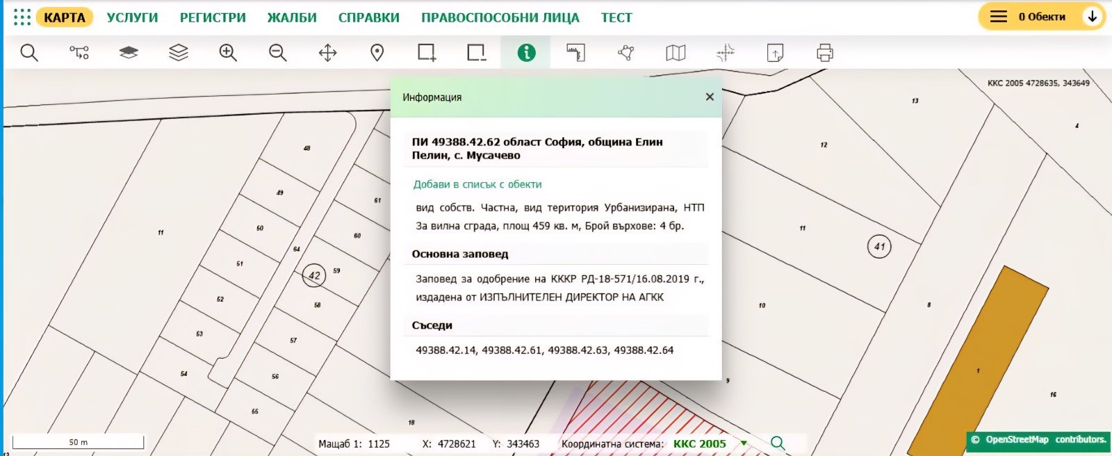
Task: Open the apps grid menu
Action: (x=22, y=17)
